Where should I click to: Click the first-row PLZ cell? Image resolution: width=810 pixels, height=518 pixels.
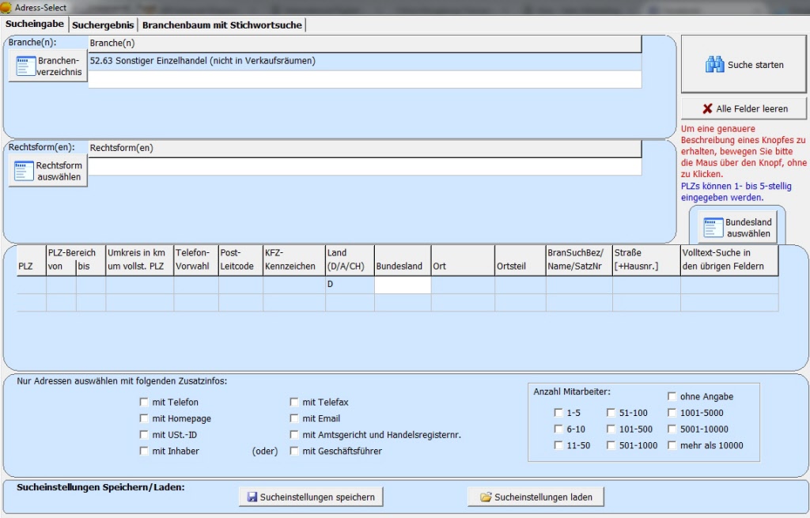pos(32,285)
